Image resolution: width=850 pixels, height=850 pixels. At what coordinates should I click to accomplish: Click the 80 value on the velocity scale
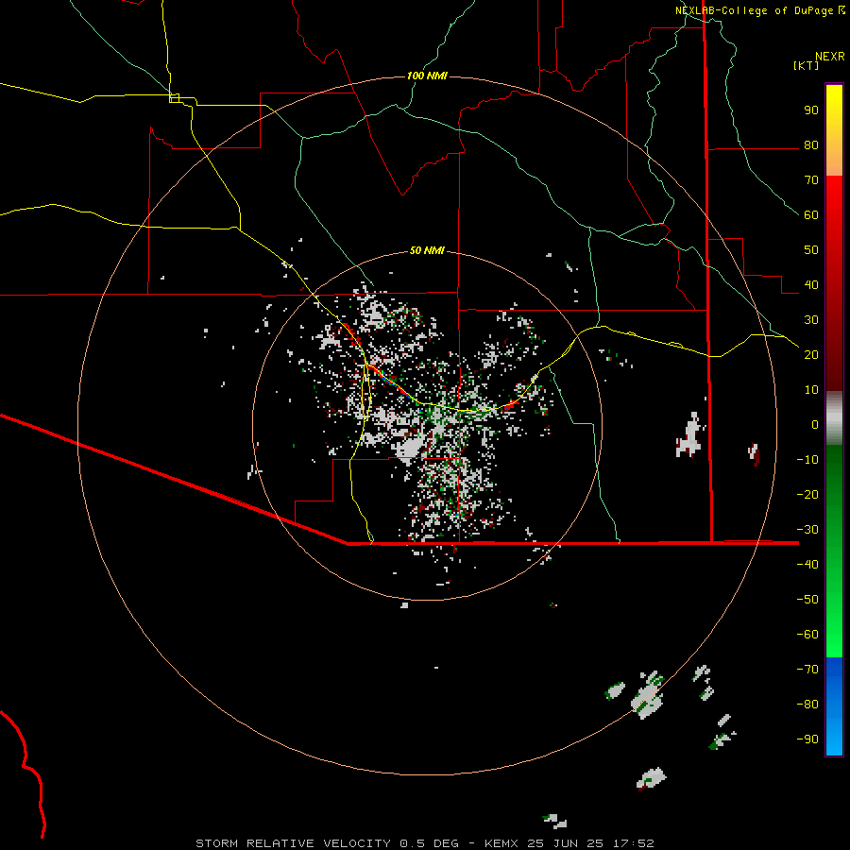pos(811,145)
